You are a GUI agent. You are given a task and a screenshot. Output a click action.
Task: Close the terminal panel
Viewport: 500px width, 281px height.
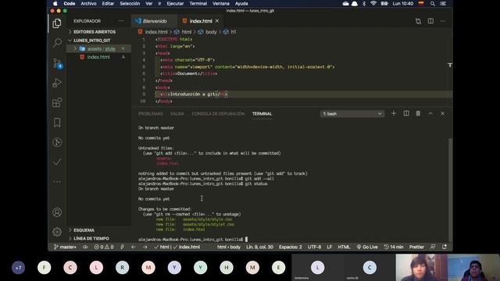[442, 113]
